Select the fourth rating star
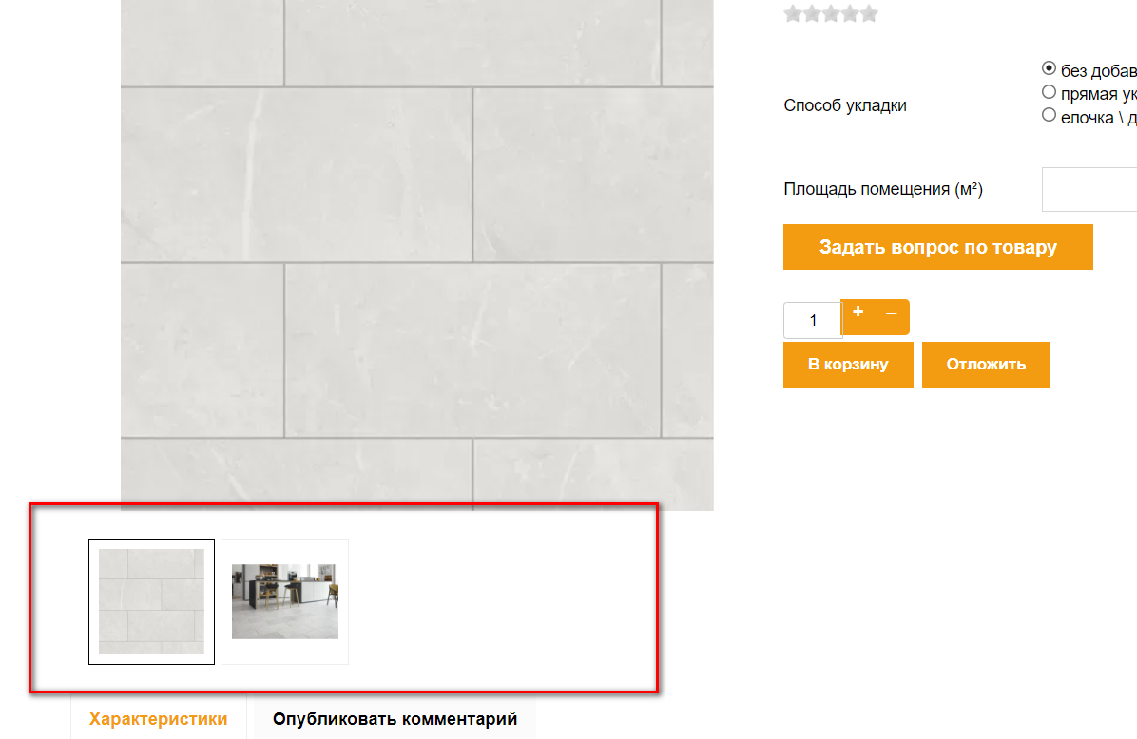The height and width of the screenshot is (739, 1137). pyautogui.click(x=850, y=13)
